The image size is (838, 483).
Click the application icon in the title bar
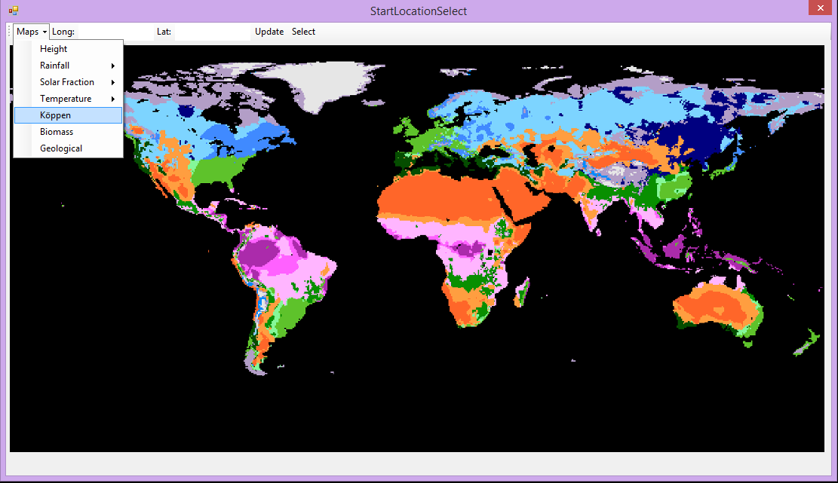pyautogui.click(x=14, y=11)
